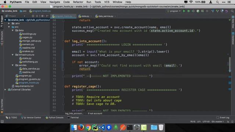This screenshot has width=235, height=132.
Task: Open the Version Control tool window
Action: pos(31,118)
